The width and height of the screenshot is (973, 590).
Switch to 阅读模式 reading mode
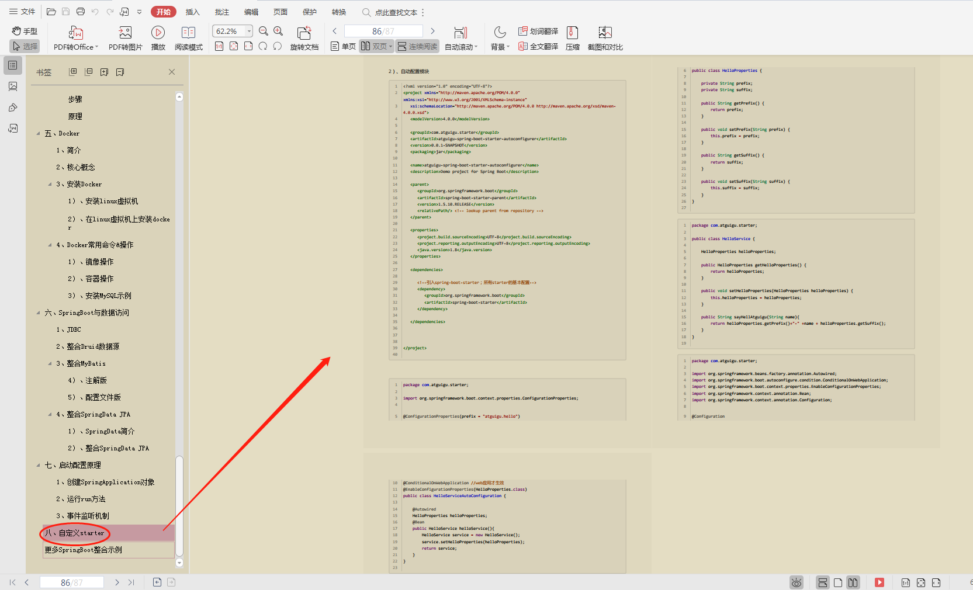point(188,33)
